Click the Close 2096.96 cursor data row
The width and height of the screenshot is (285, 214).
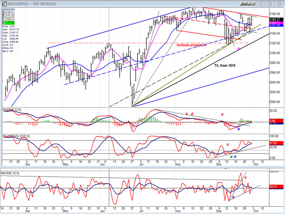11,42
